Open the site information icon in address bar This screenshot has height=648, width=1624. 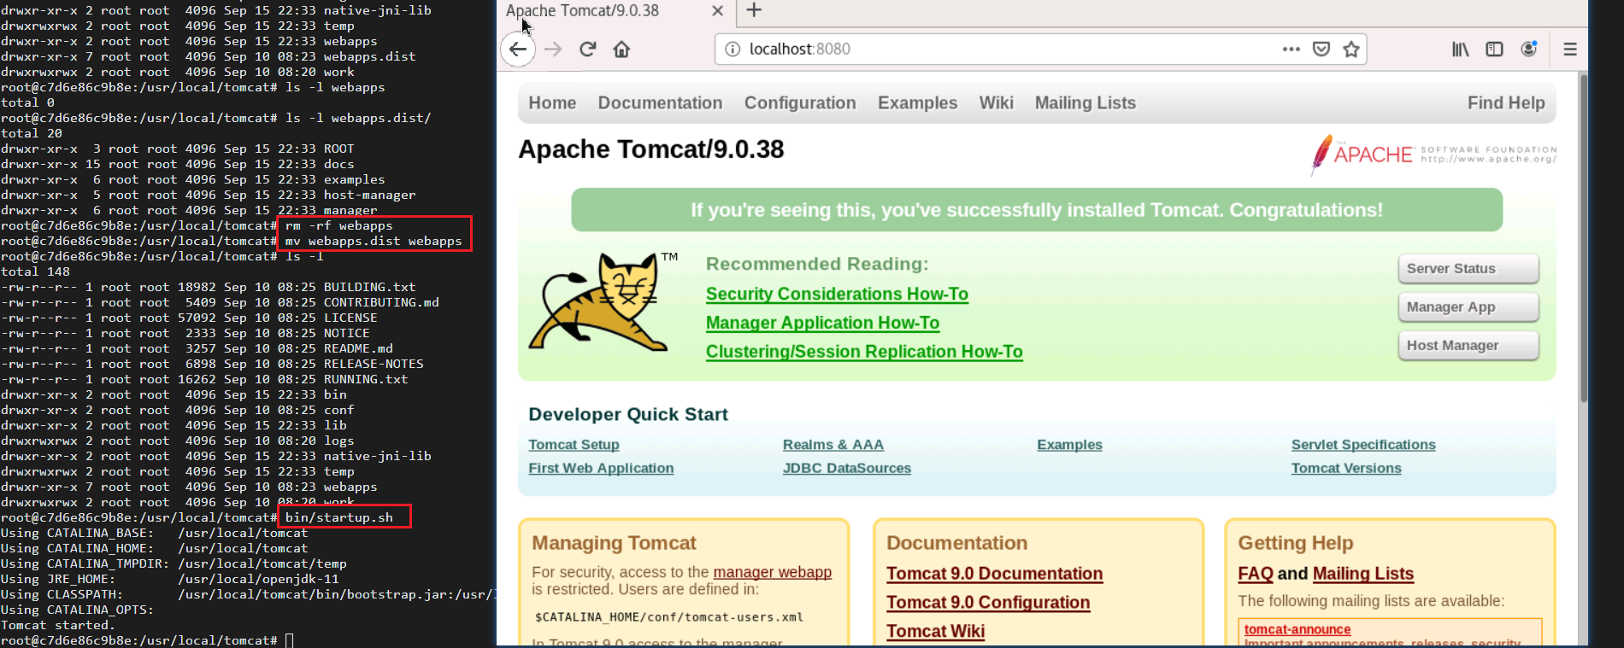(x=733, y=50)
